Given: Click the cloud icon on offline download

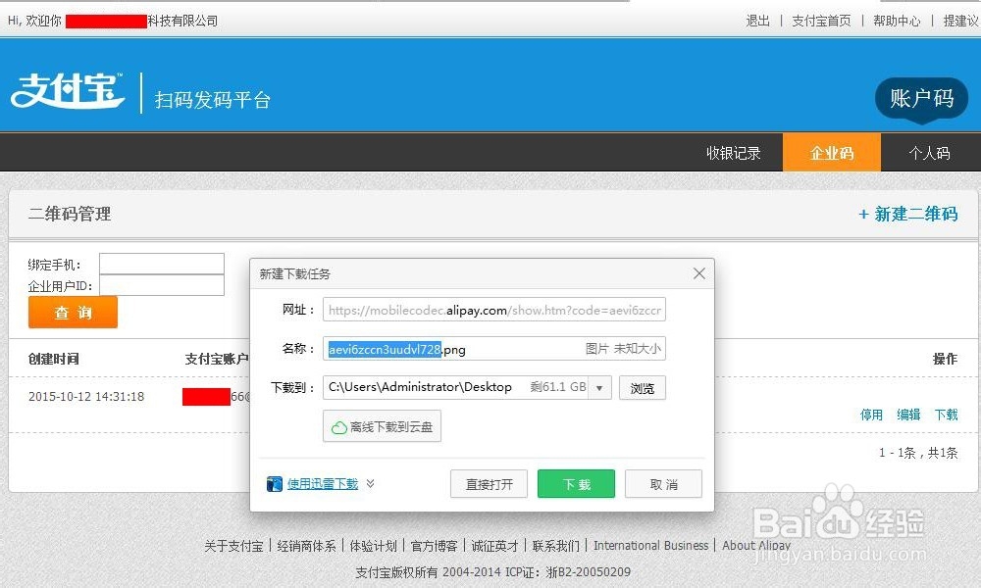Looking at the screenshot, I should 339,427.
